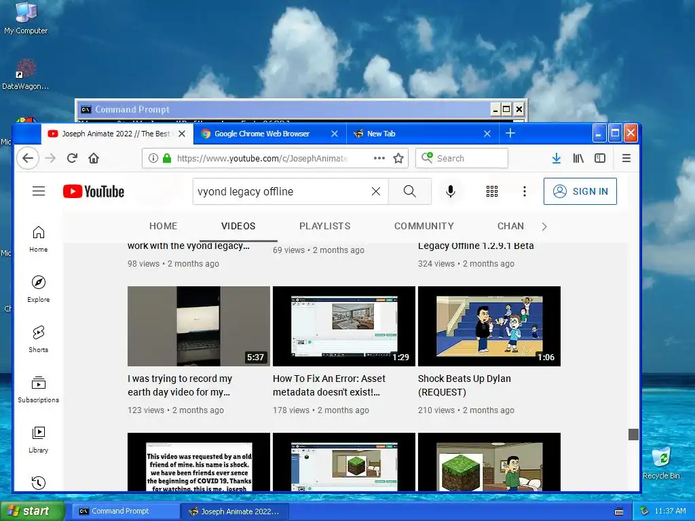This screenshot has height=521, width=695.
Task: Open YouTube apps grid icon
Action: (x=492, y=191)
